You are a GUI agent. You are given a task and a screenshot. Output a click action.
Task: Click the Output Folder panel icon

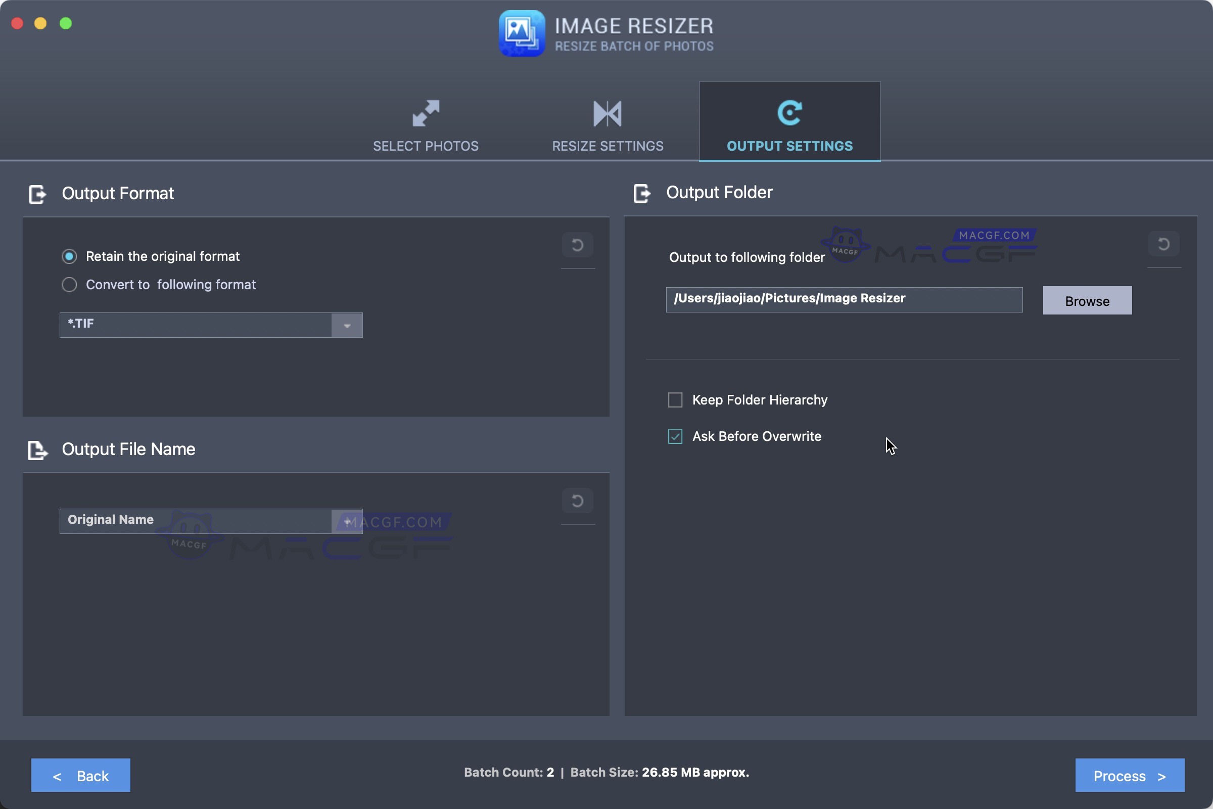point(642,194)
